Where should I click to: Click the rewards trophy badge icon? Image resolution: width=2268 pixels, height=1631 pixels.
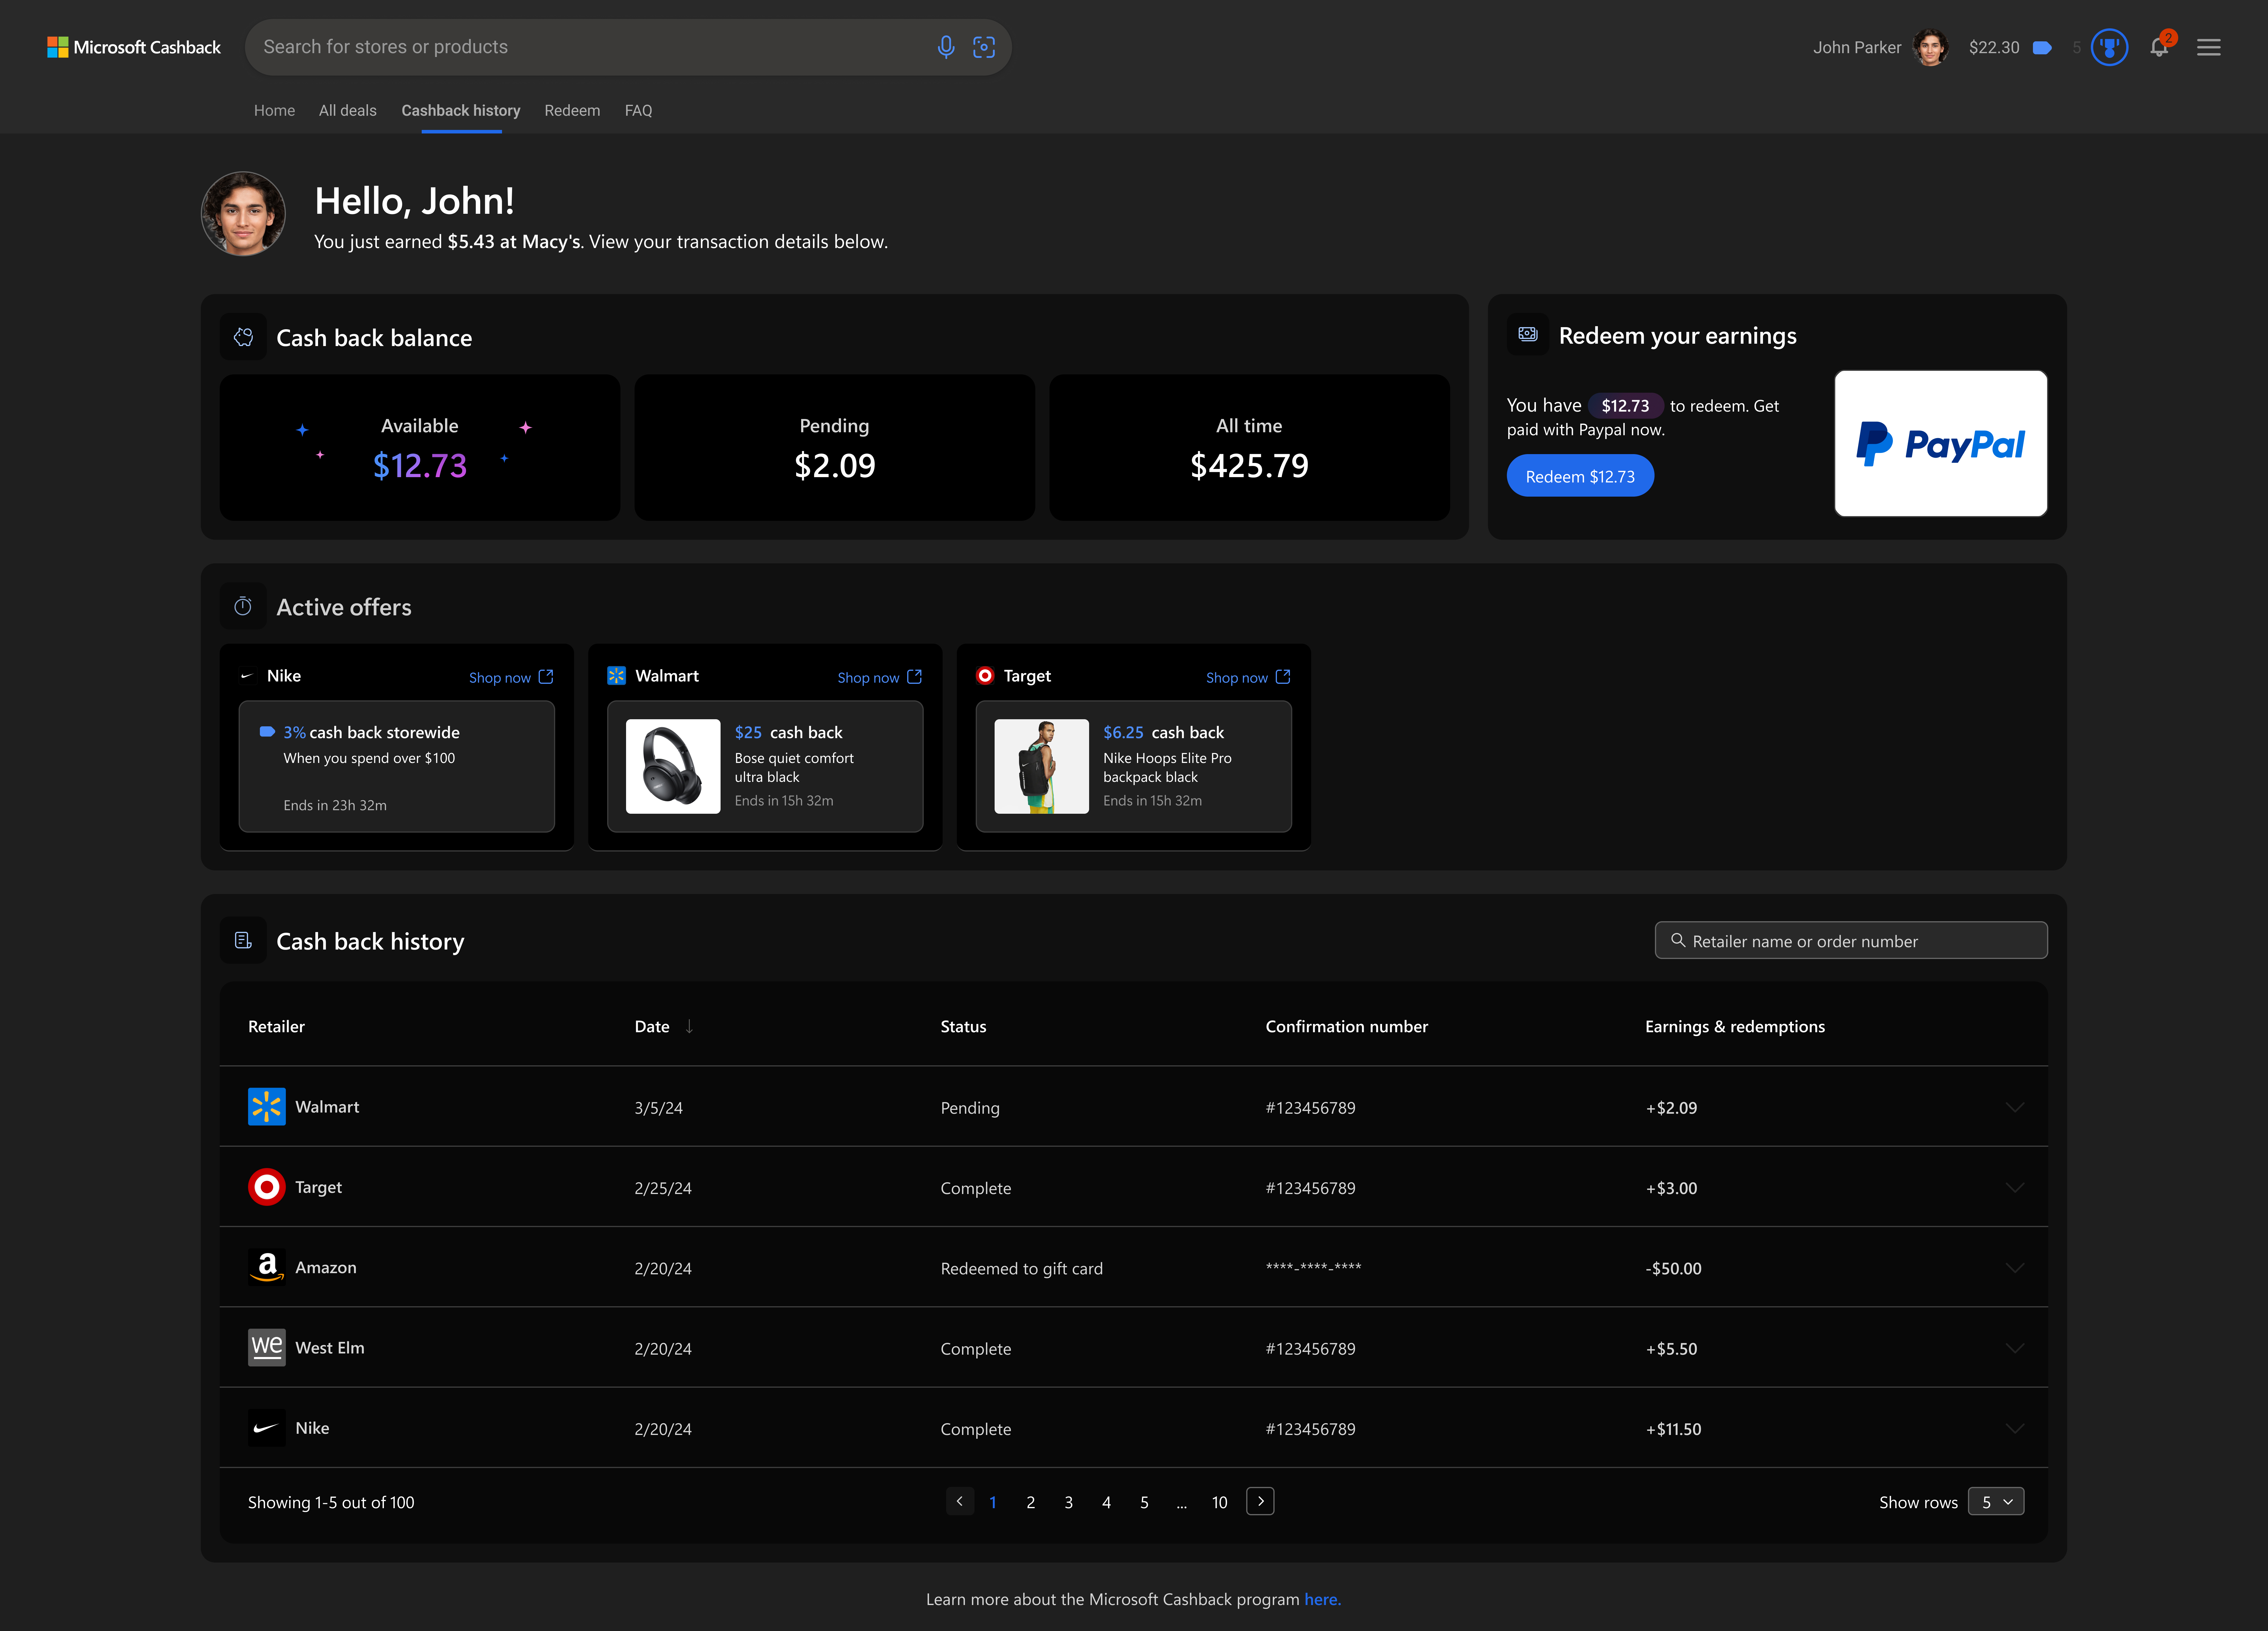[2109, 47]
